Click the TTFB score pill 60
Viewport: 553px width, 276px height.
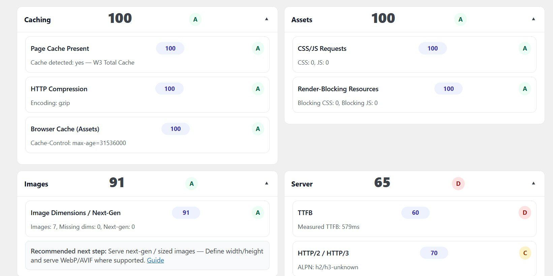coord(416,213)
